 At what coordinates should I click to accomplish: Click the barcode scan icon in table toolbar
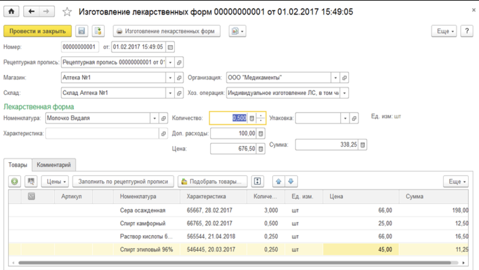[x=31, y=181]
